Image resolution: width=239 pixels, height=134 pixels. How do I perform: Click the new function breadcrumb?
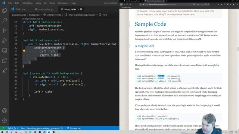[x=103, y=15]
